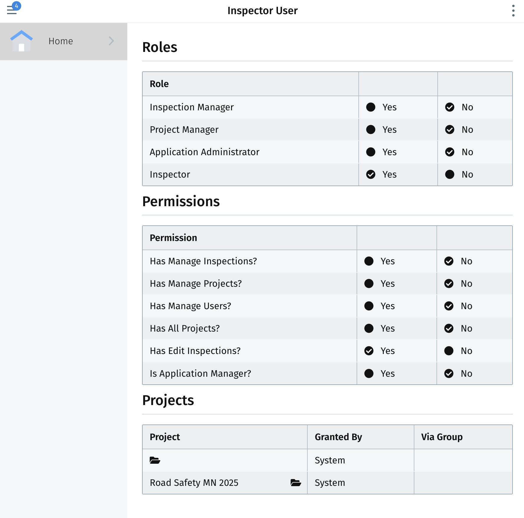This screenshot has height=518, width=524.
Task: Click the Inspection Manager role name
Action: 192,107
